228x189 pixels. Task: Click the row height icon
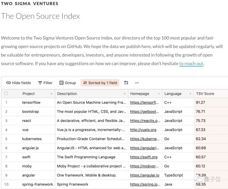point(126,83)
